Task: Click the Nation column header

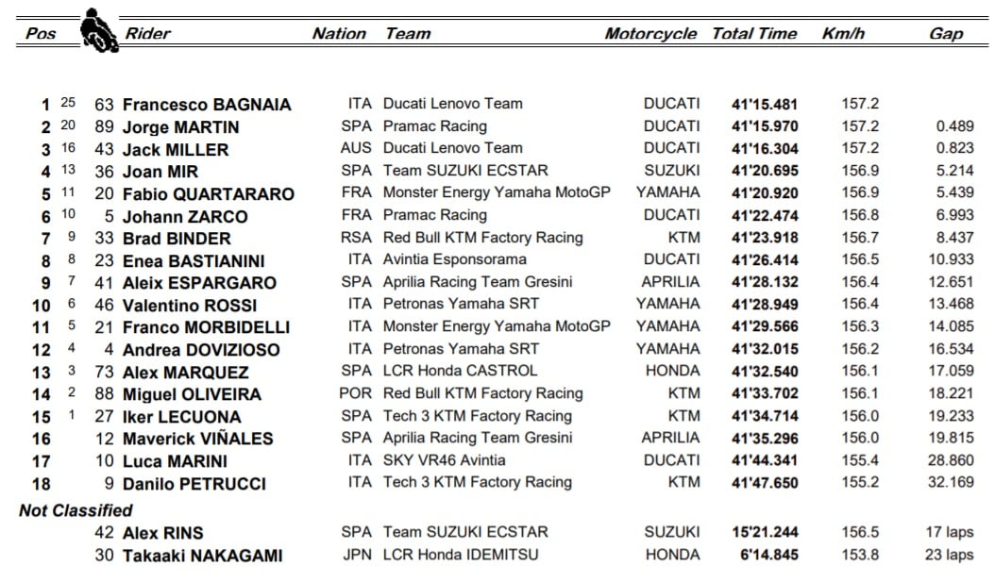Action: point(339,34)
